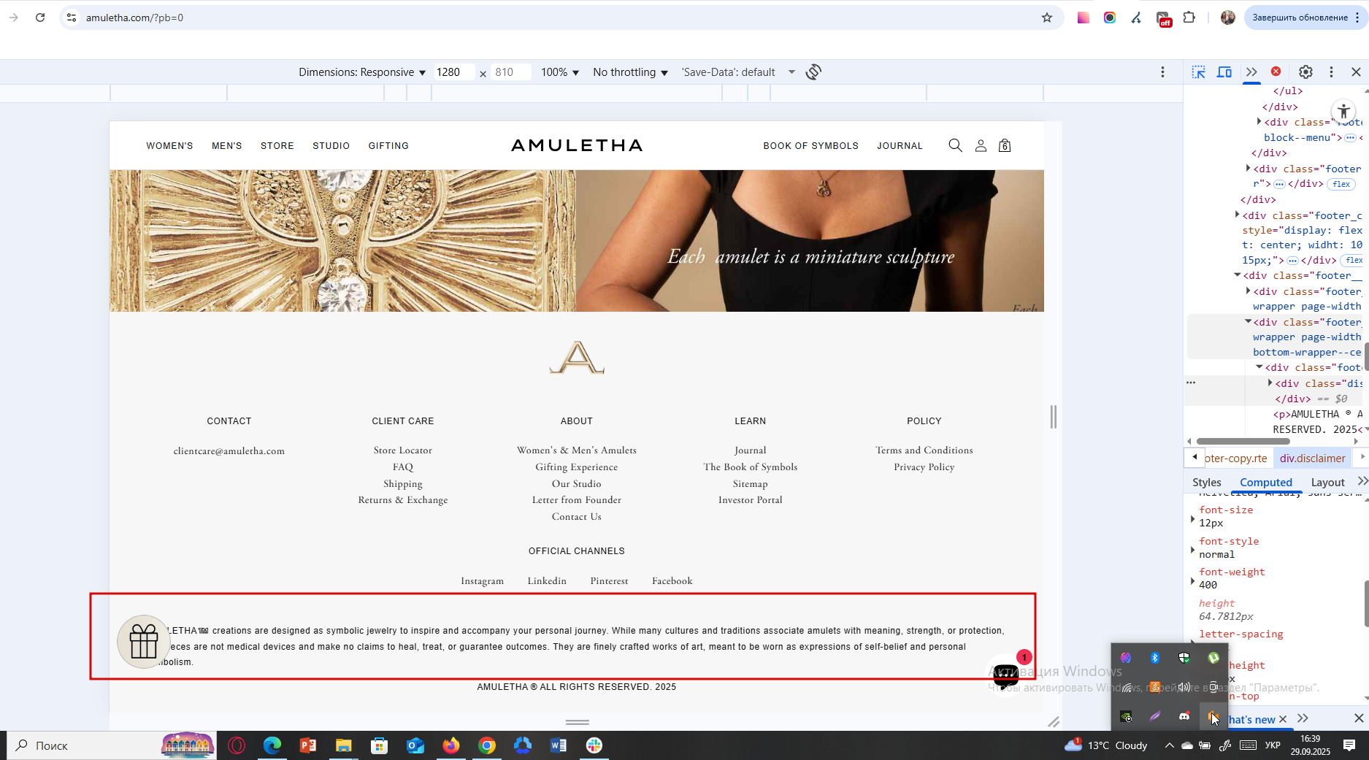Show more DevTools panels chevron
The image size is (1369, 760).
(x=1251, y=72)
